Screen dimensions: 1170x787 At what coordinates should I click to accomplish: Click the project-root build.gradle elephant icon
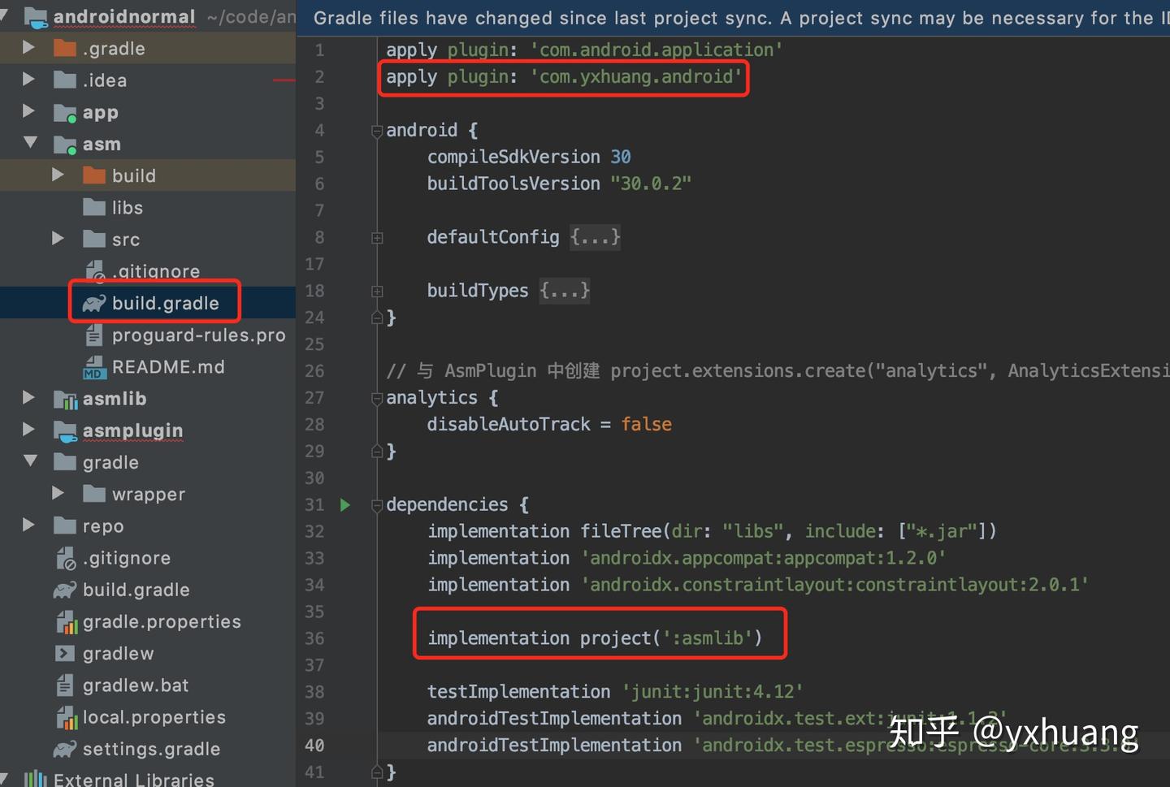(x=65, y=590)
